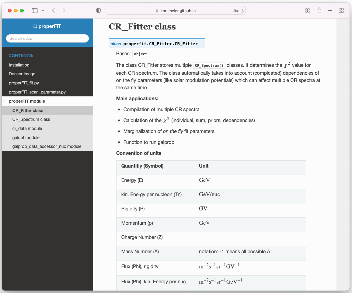Image resolution: width=352 pixels, height=293 pixels.
Task: Type in the Search docs field
Action: [47, 39]
